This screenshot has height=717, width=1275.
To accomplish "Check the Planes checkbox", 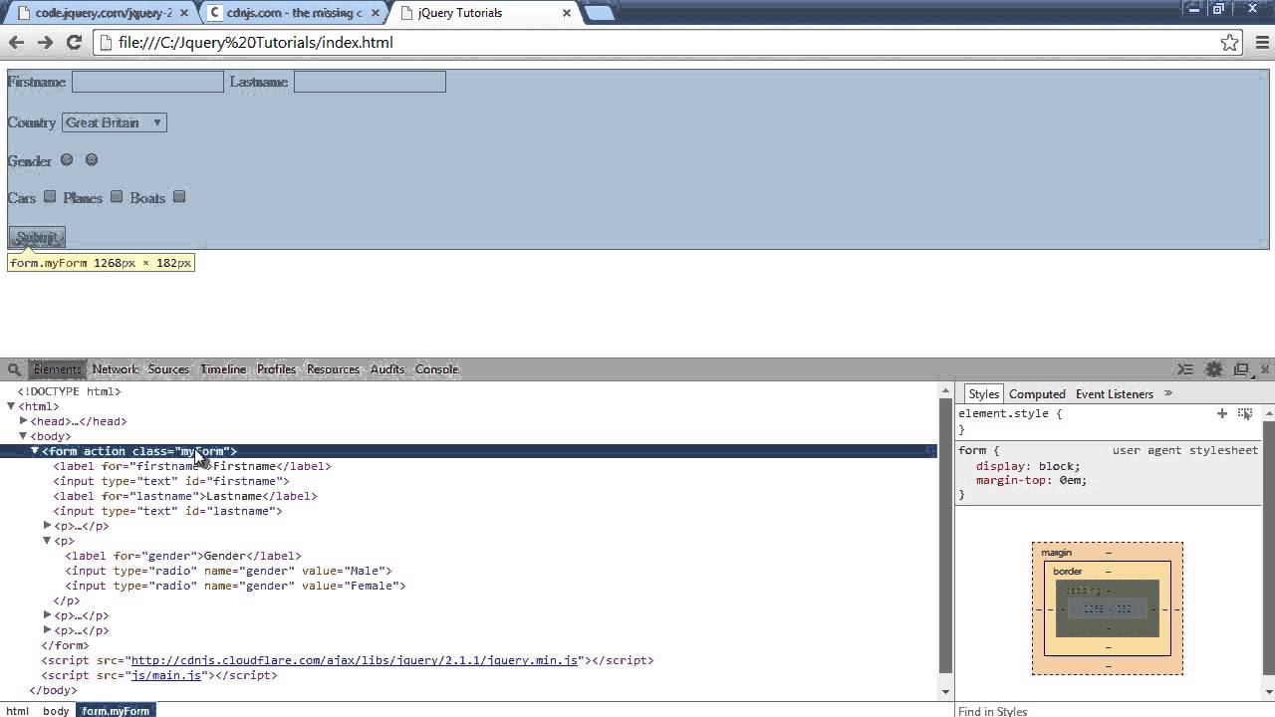I will pos(117,196).
